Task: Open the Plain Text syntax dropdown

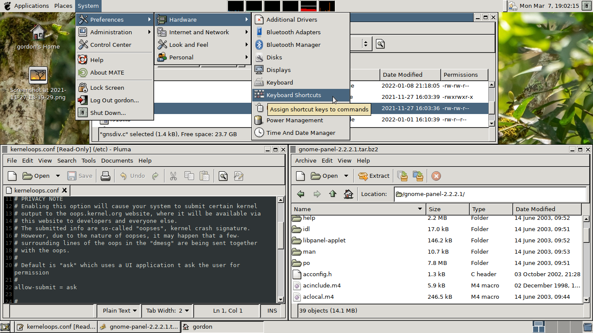Action: pos(120,310)
